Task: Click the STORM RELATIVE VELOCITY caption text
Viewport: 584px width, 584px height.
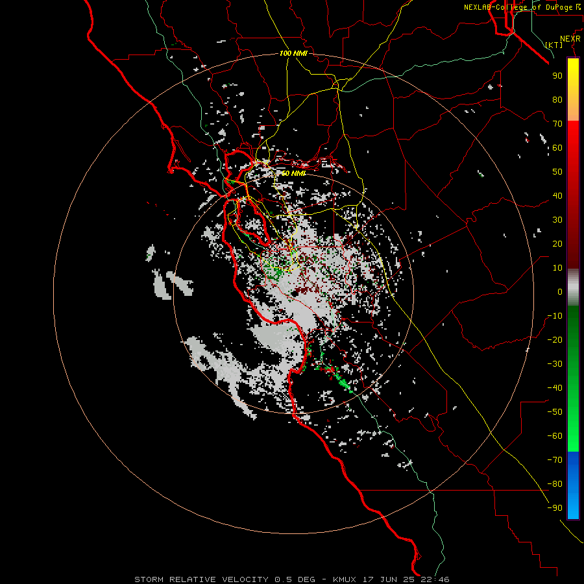Action: pos(201,579)
